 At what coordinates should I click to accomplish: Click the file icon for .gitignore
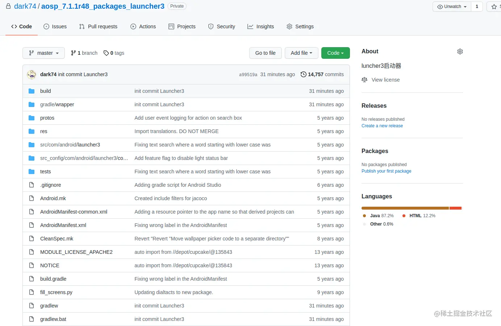32,185
